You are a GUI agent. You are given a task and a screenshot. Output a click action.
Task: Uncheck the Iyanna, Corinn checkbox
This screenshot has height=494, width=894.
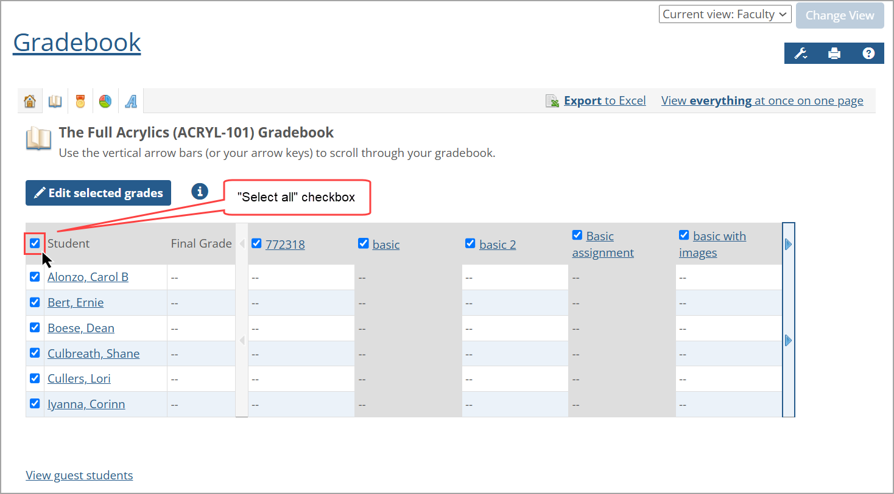(35, 403)
